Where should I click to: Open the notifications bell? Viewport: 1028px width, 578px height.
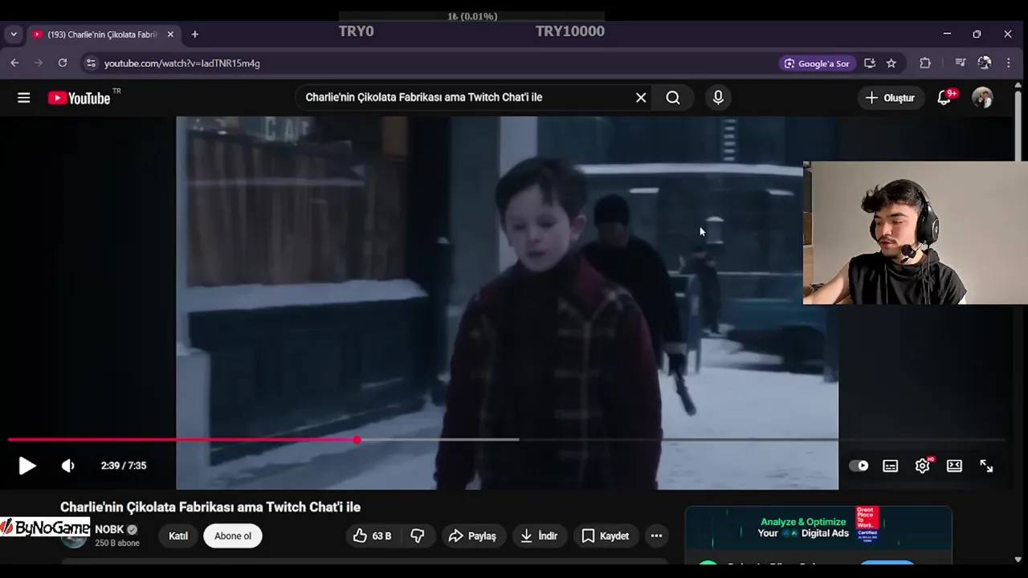click(944, 98)
